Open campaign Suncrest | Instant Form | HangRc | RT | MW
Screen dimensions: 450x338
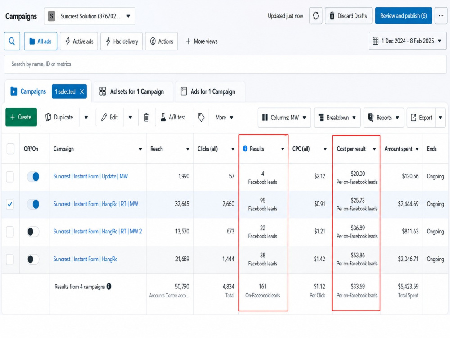click(x=95, y=204)
